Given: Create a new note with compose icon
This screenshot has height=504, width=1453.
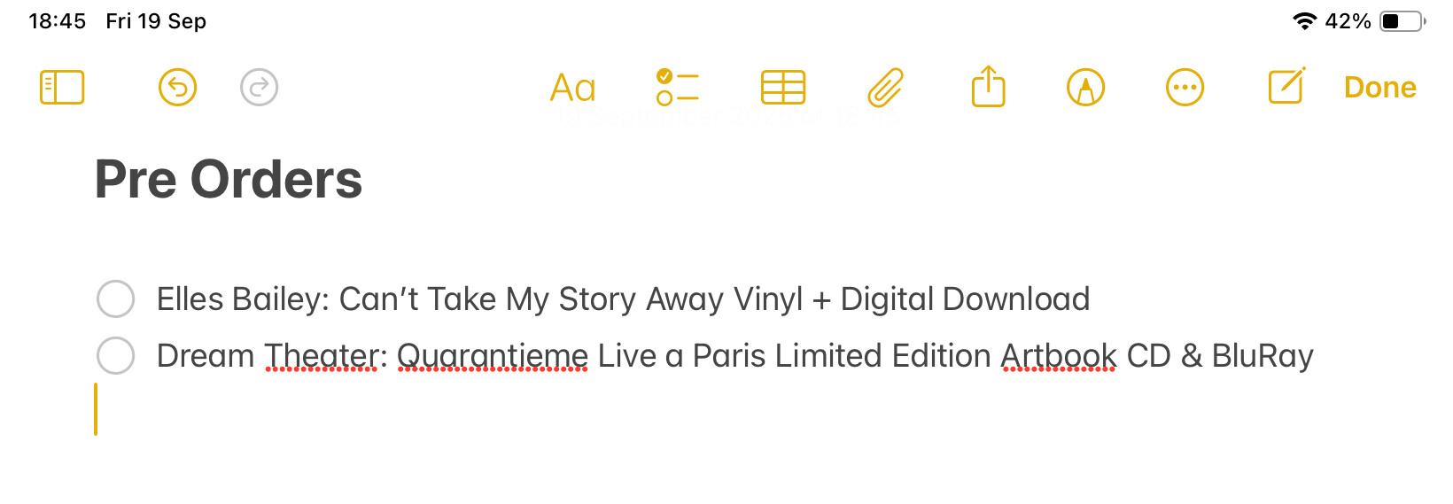Looking at the screenshot, I should tap(1286, 87).
